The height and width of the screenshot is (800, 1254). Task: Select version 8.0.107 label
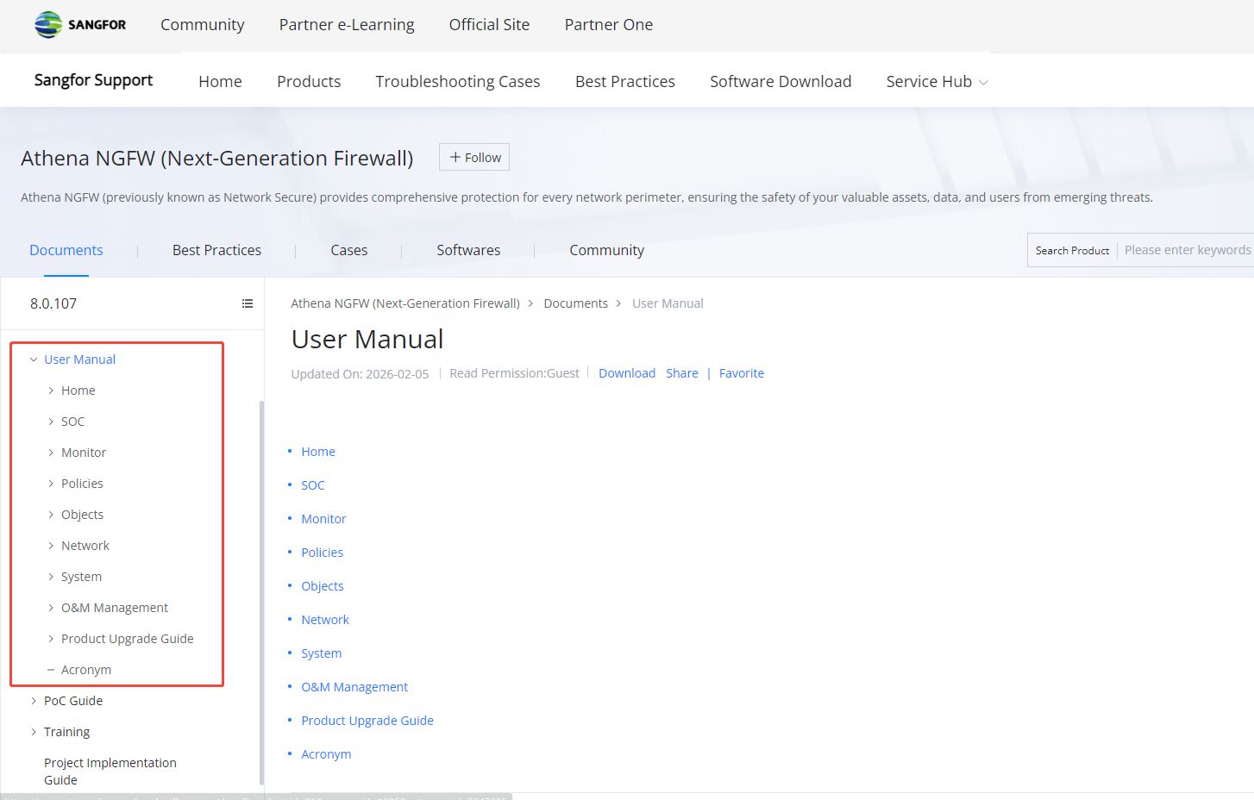pyautogui.click(x=53, y=303)
